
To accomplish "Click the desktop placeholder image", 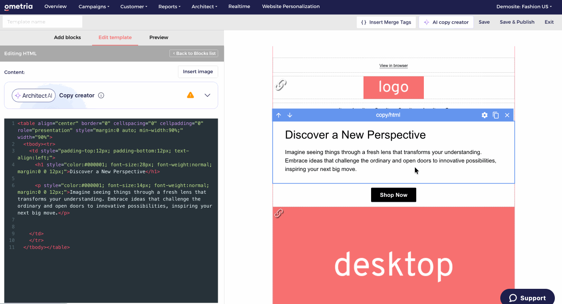I will [393, 255].
